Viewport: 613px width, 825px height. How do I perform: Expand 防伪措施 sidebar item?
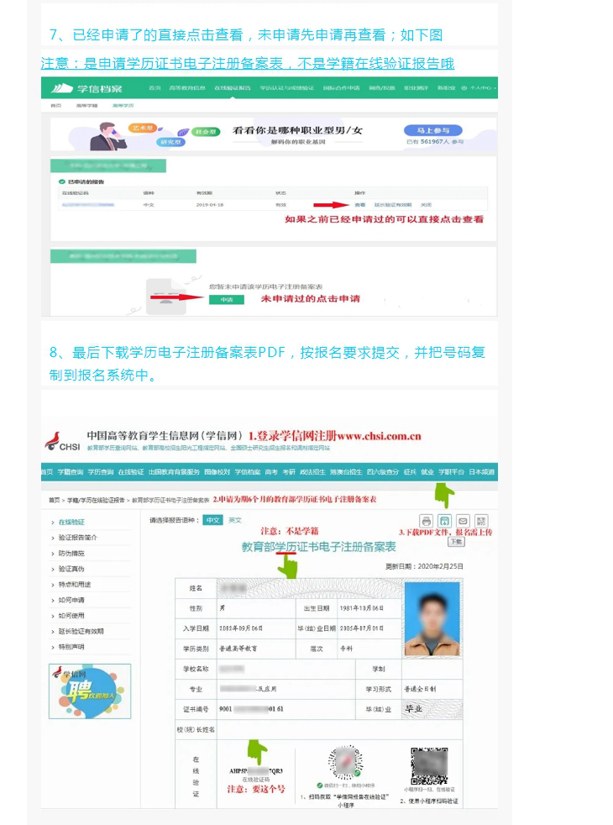[71, 554]
